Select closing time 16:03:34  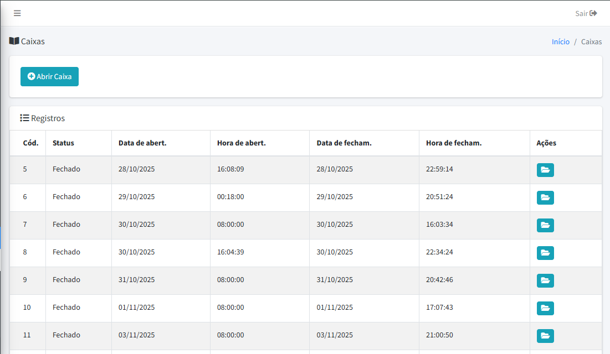pos(439,224)
